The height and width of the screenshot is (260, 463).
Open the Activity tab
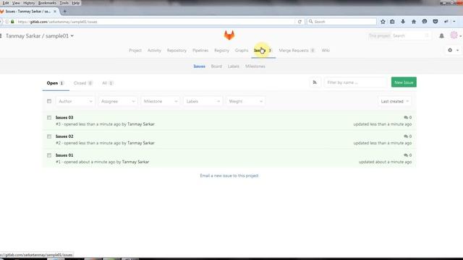pos(154,51)
